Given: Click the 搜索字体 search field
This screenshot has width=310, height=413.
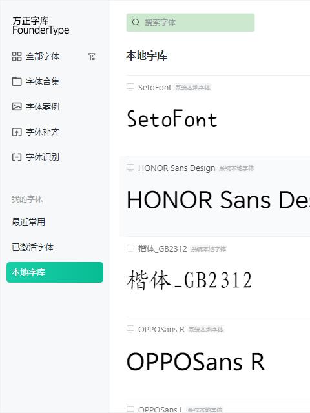Looking at the screenshot, I should 191,23.
